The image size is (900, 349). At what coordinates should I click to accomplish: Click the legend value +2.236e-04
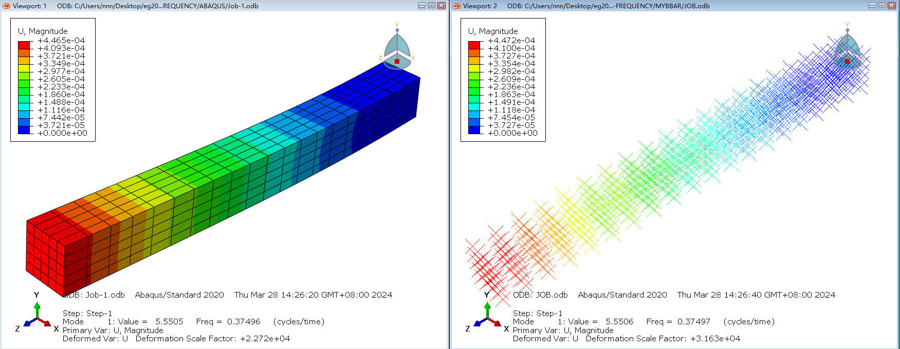(511, 87)
